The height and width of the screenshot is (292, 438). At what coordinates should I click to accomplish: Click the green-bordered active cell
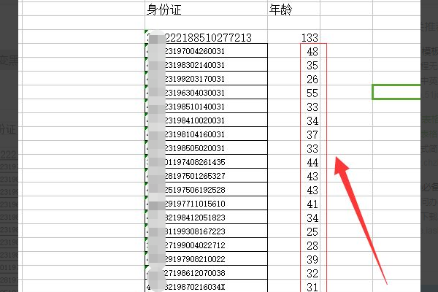tap(396, 92)
